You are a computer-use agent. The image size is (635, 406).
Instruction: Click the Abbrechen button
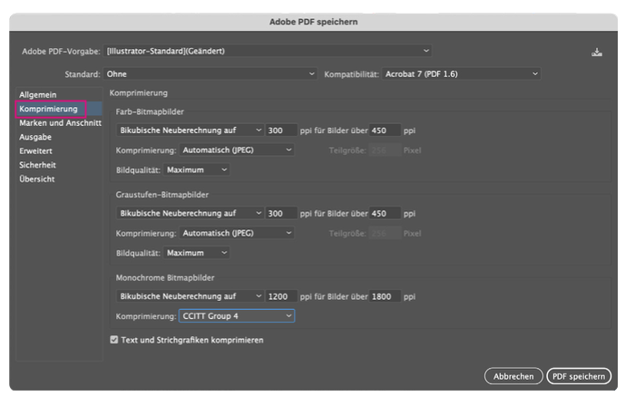click(513, 375)
